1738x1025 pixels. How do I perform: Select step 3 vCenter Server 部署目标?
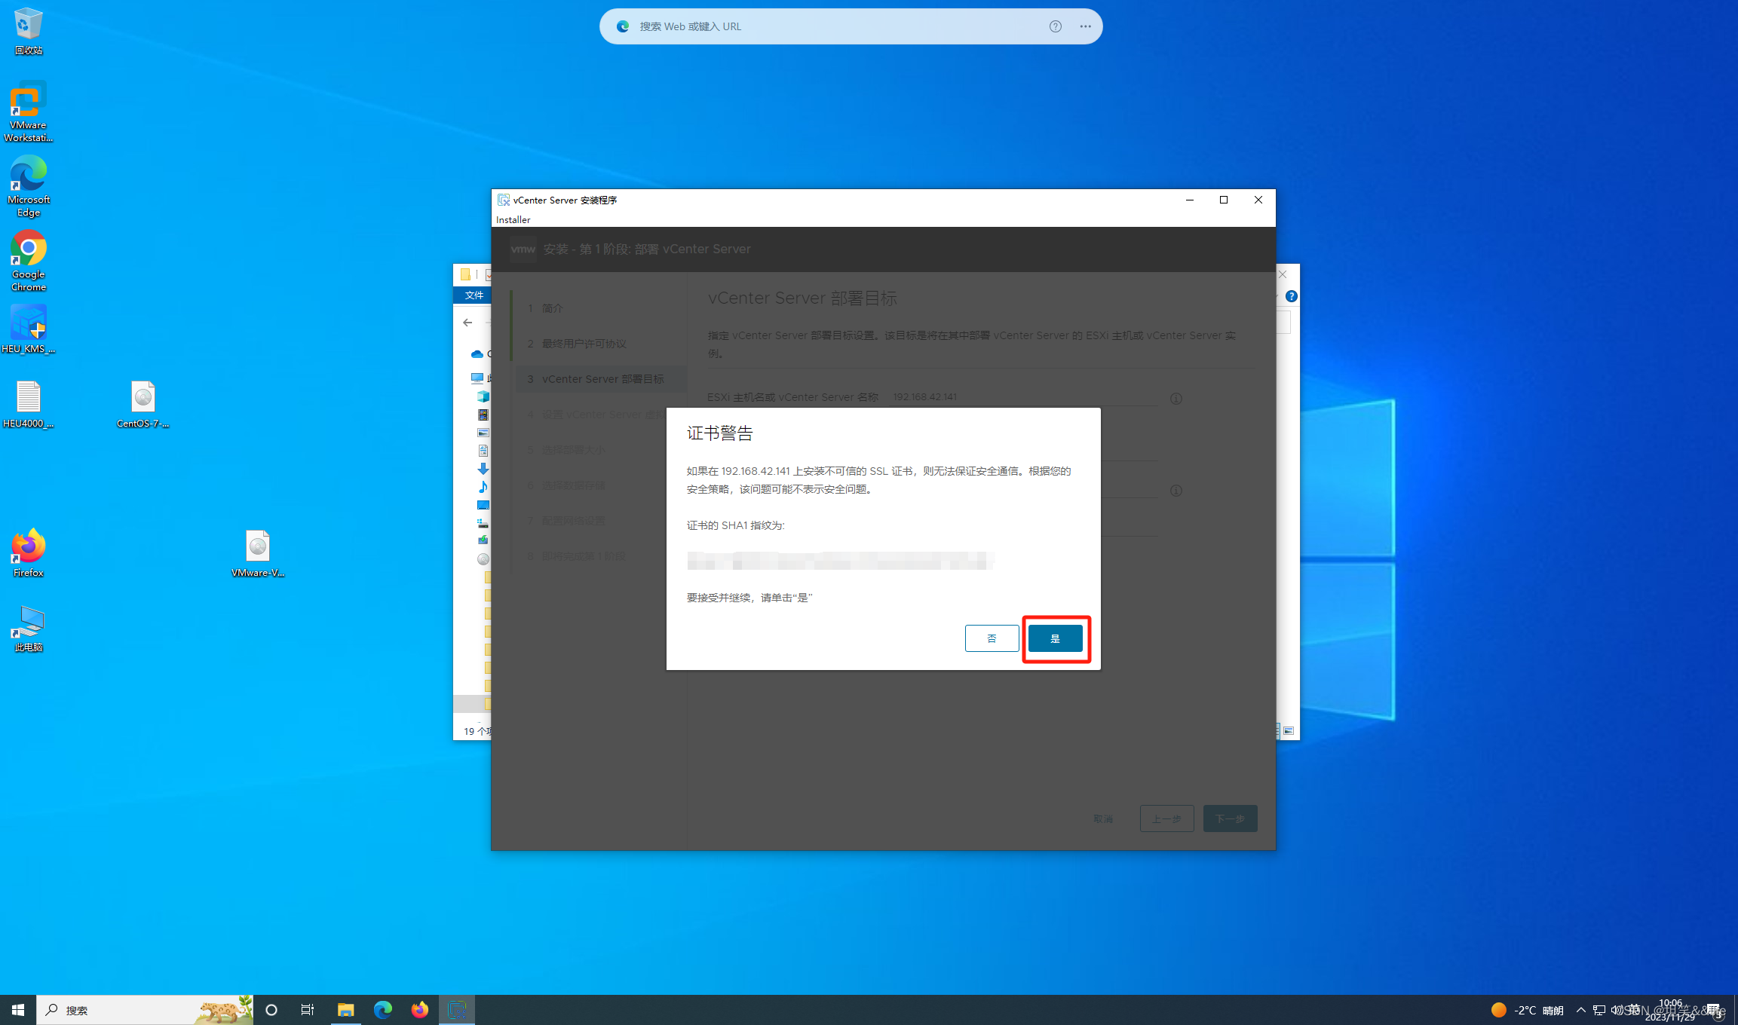(x=600, y=379)
